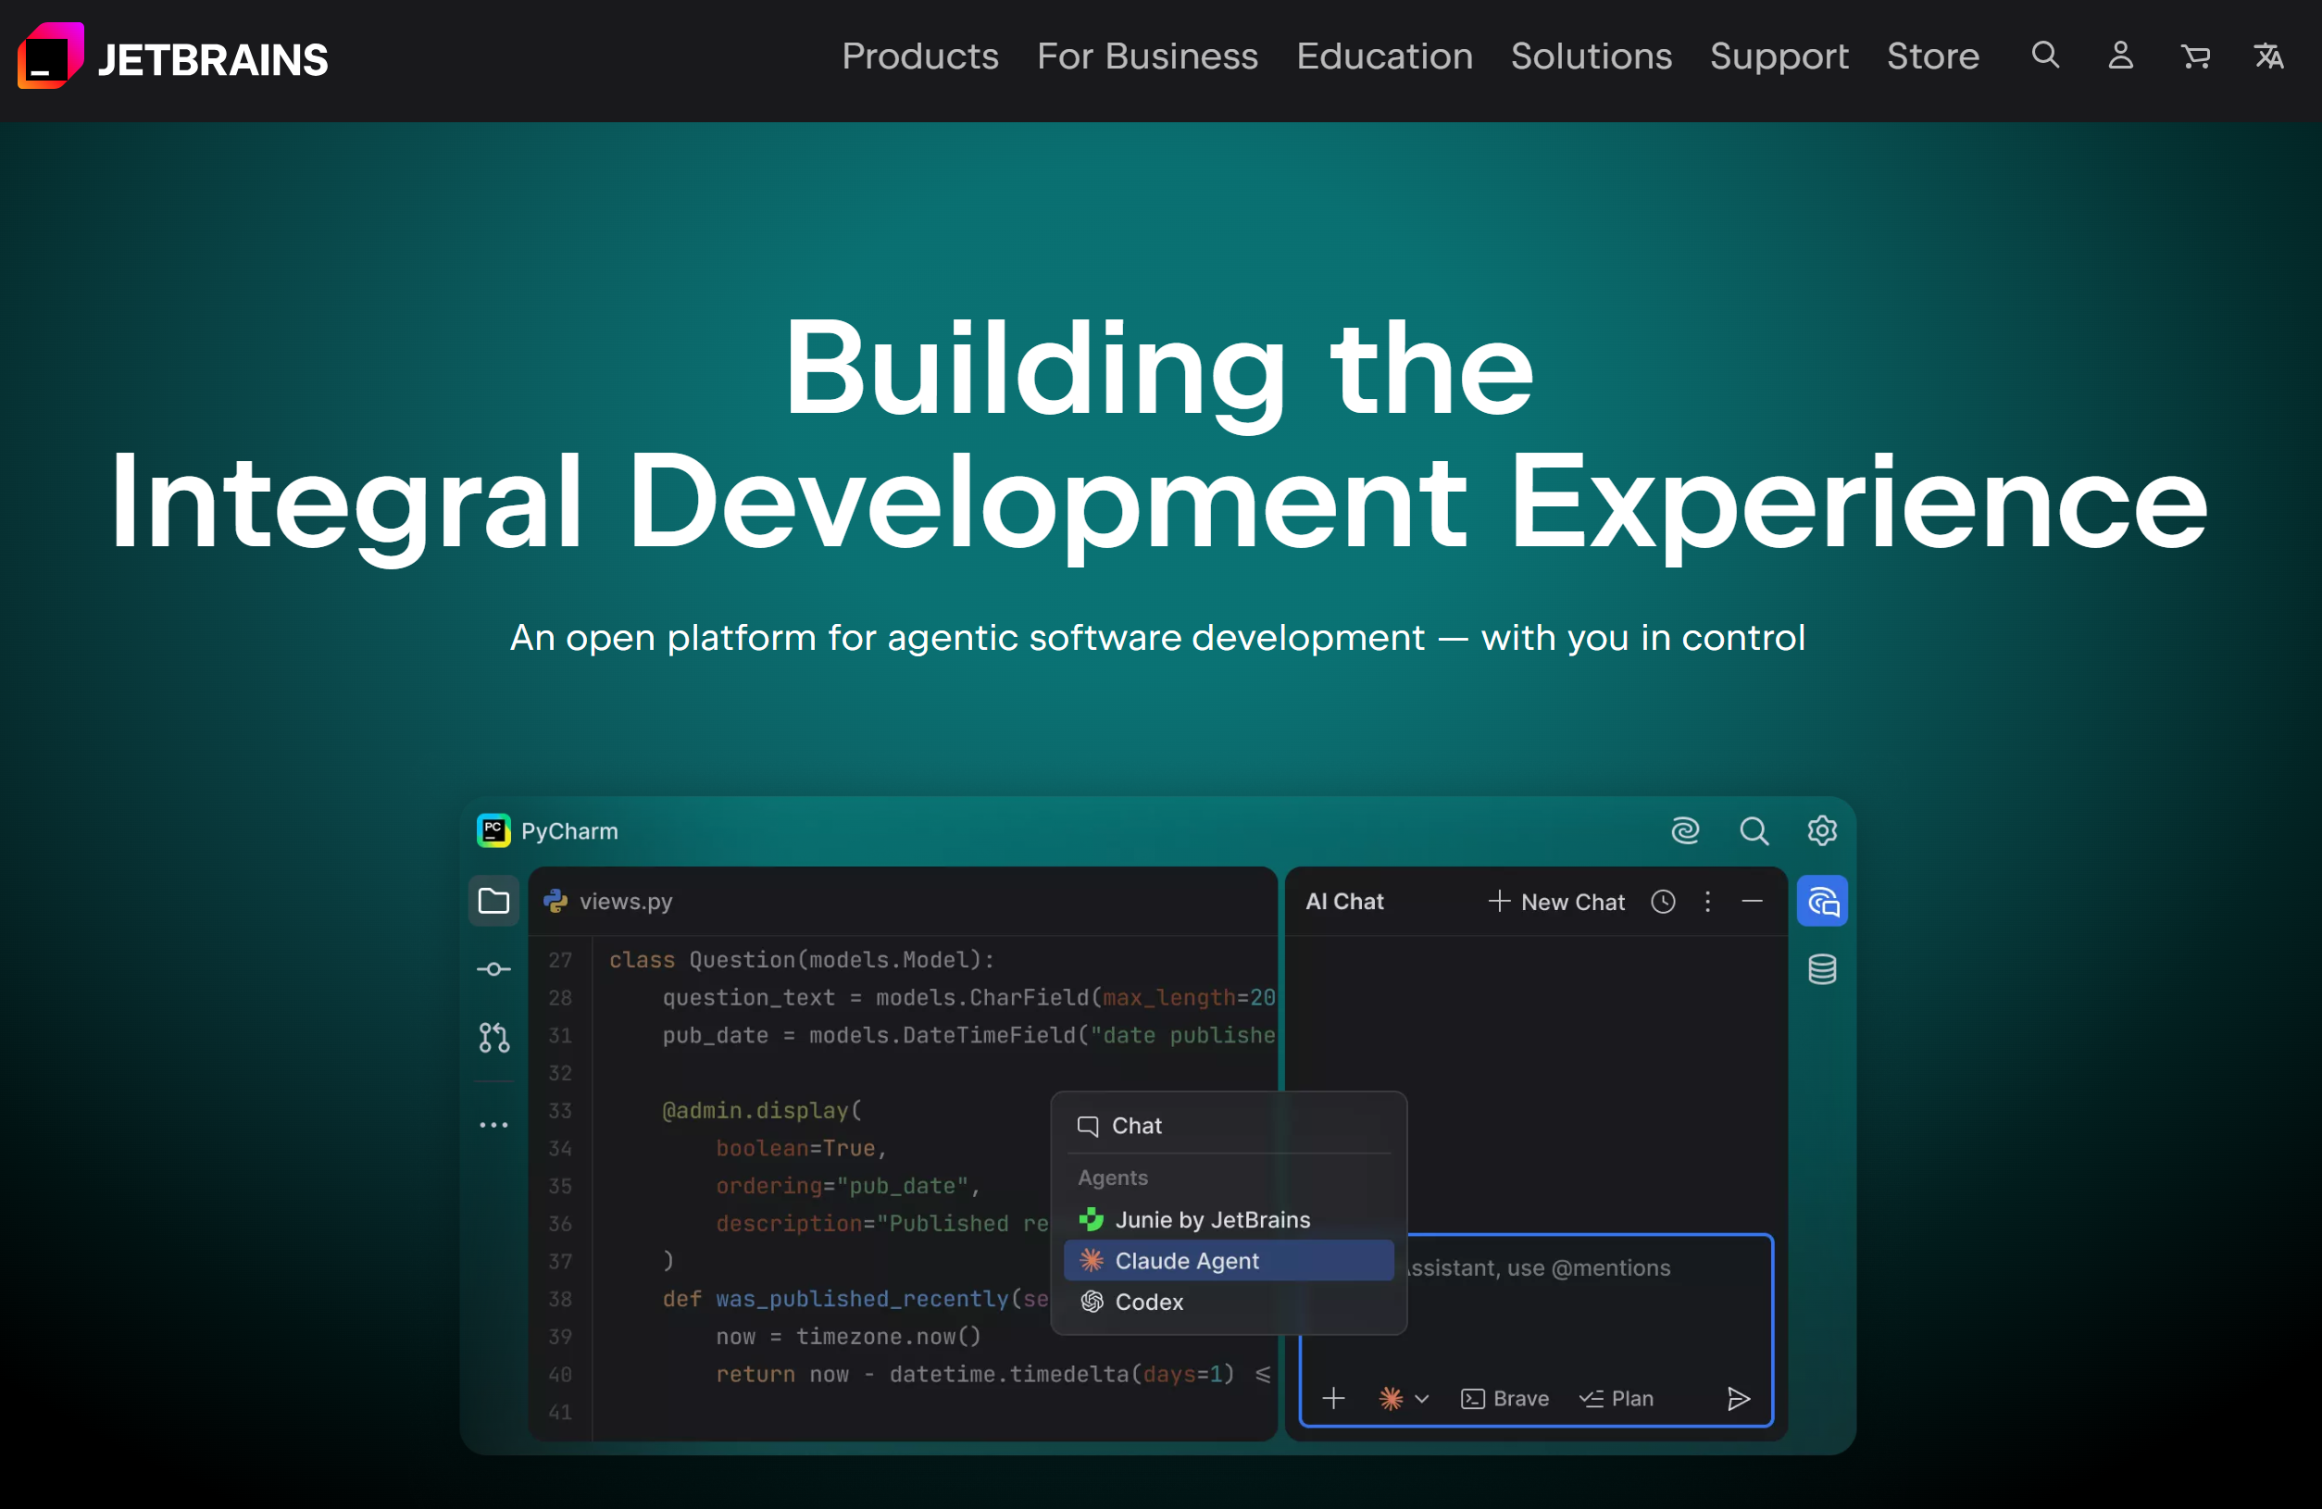Open the Store menu
Image resolution: width=2322 pixels, height=1509 pixels.
coord(1933,56)
